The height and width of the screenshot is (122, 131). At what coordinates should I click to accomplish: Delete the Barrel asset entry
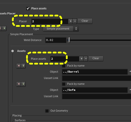point(19,66)
